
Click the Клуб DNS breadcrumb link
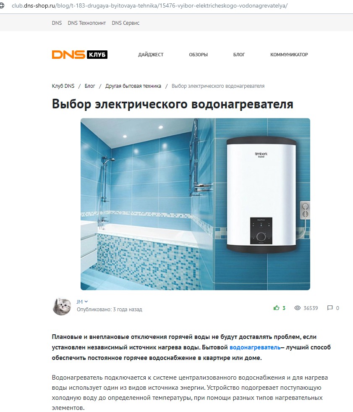coord(63,86)
